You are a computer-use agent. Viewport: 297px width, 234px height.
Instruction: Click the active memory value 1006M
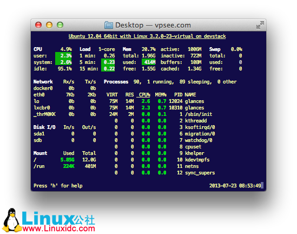(x=195, y=49)
